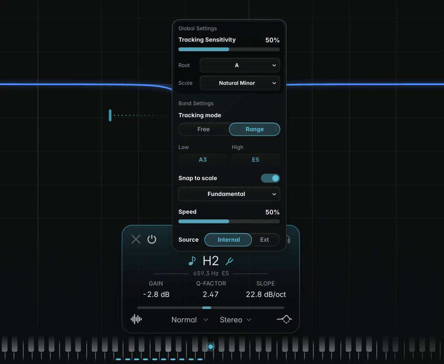Click the headphones solo icon behind popup
This screenshot has width=444, height=364.
(x=288, y=240)
